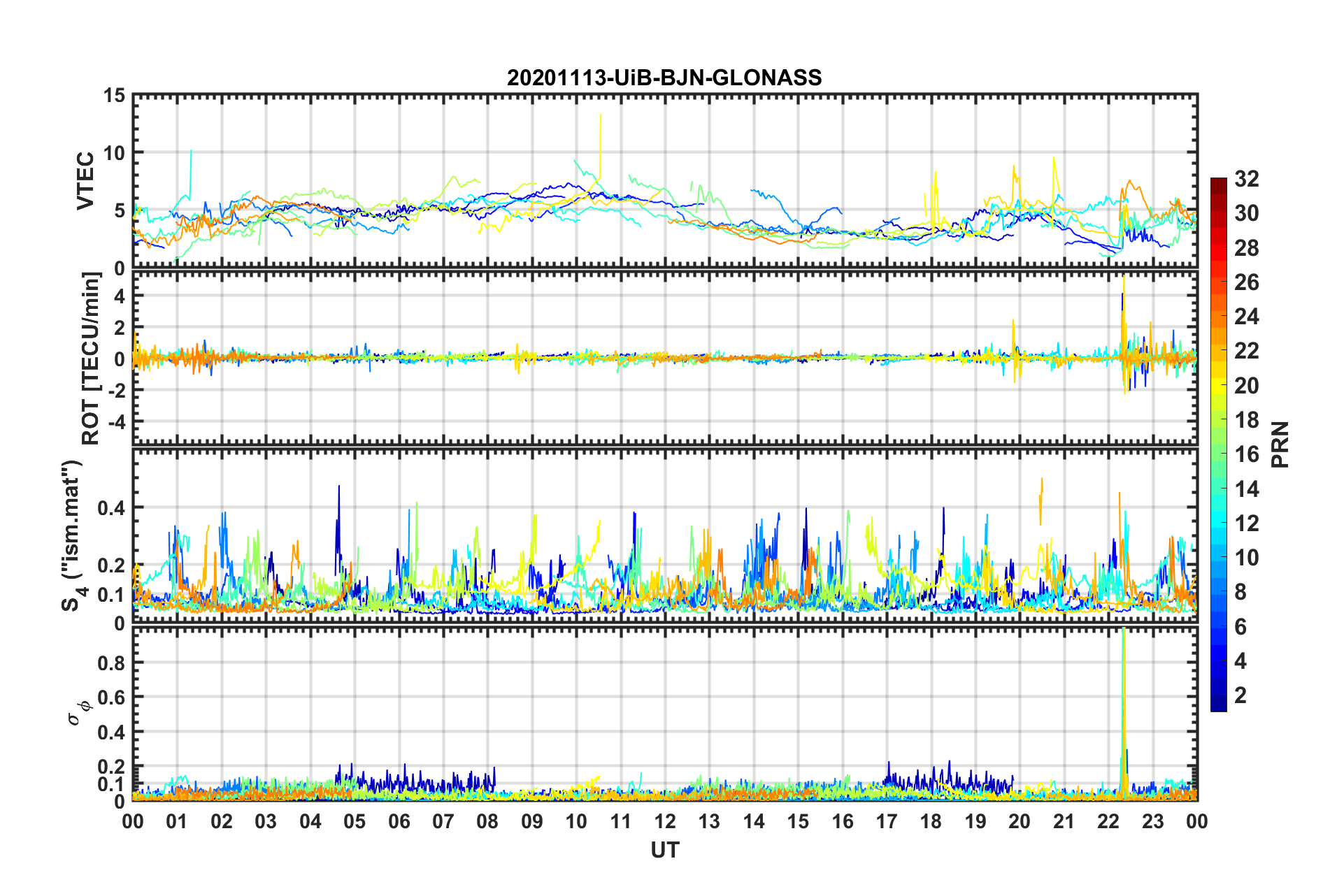The width and height of the screenshot is (1330, 889).
Task: Click colorbar tick value 16
Action: [1246, 454]
